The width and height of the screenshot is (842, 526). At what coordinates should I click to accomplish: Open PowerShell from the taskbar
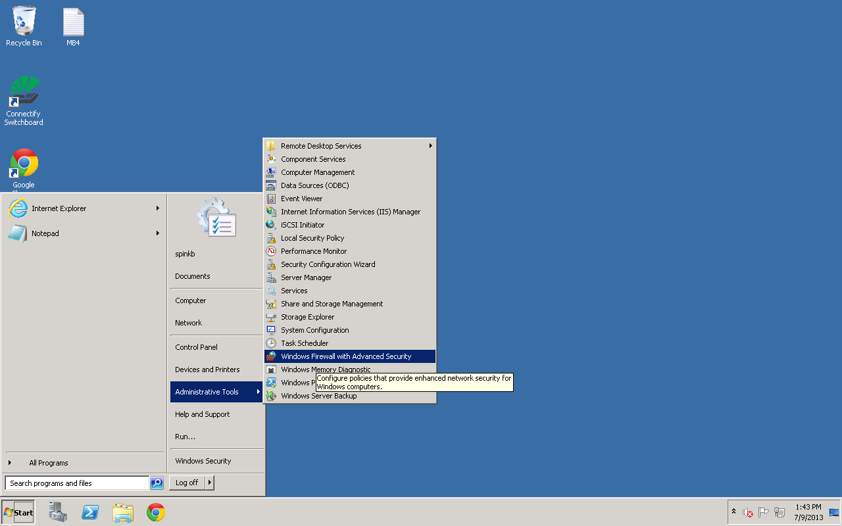pos(91,512)
